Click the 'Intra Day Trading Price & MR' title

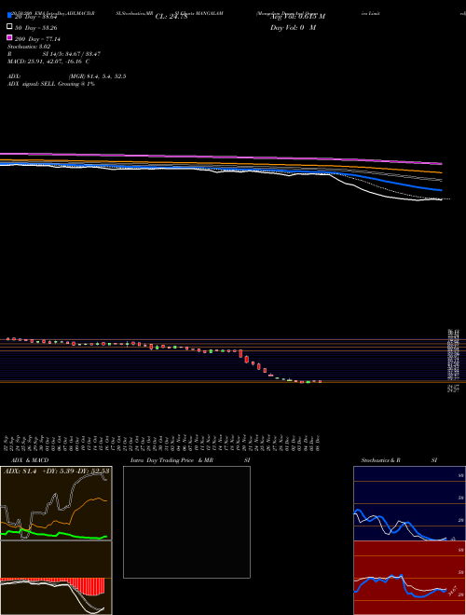coord(171,460)
